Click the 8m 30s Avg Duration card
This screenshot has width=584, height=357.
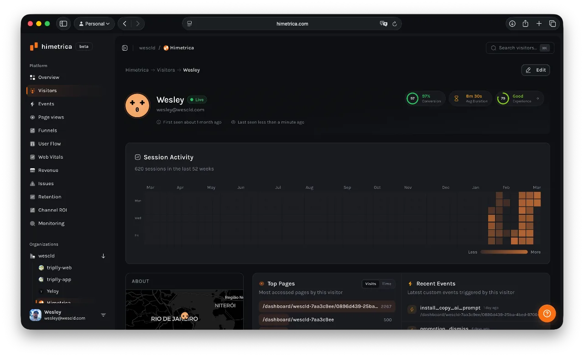pyautogui.click(x=470, y=98)
